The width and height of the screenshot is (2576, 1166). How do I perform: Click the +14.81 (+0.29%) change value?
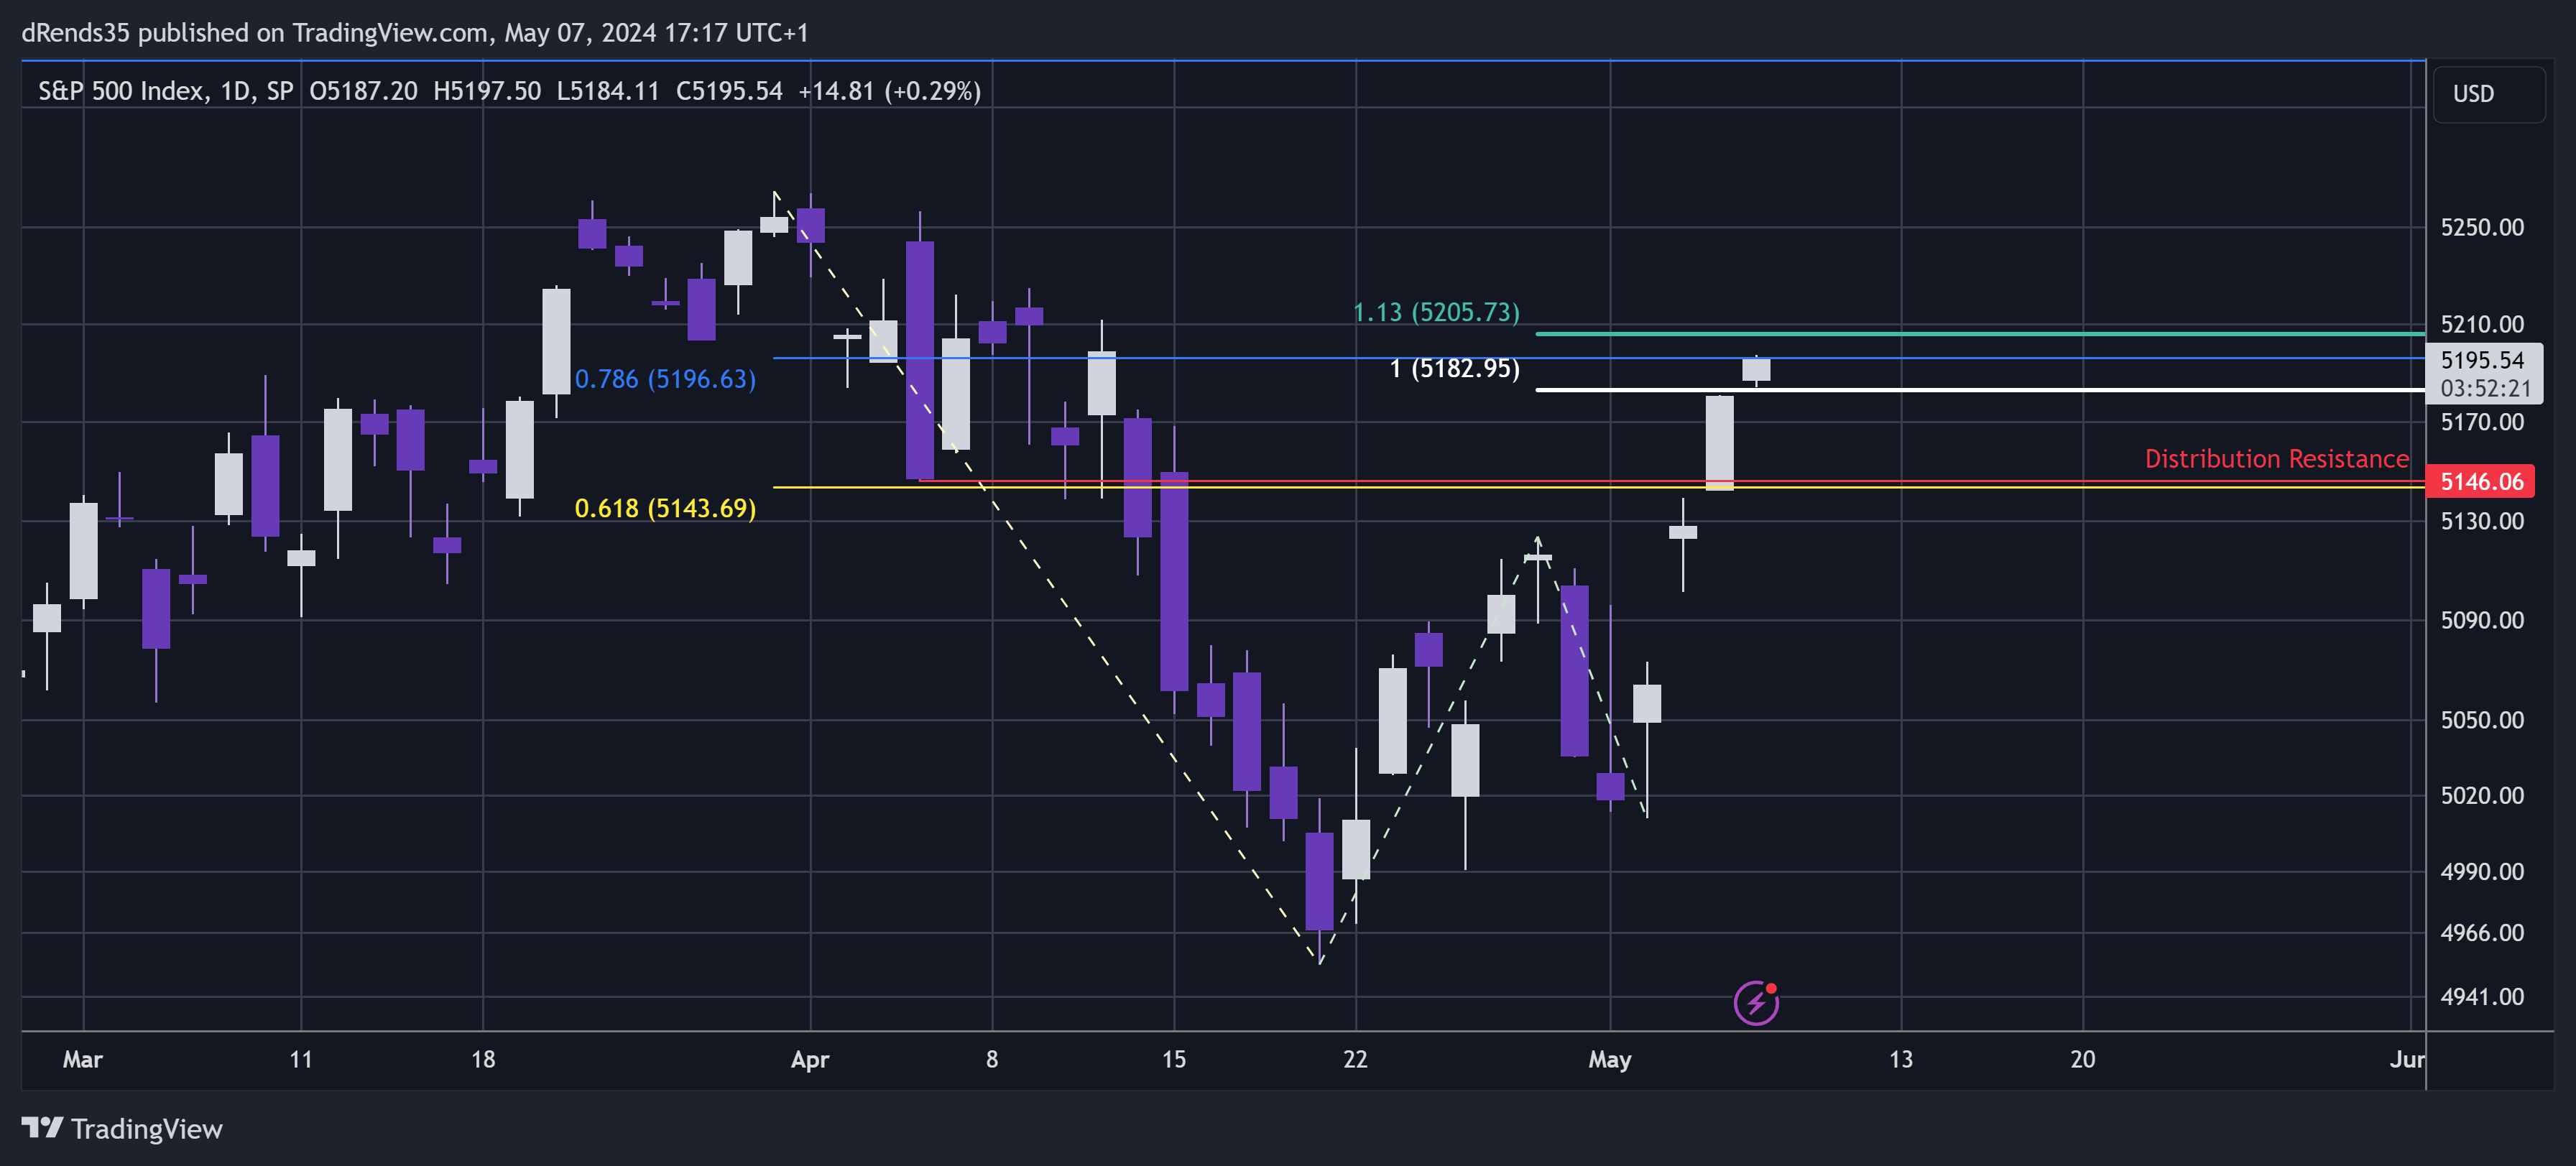click(889, 91)
